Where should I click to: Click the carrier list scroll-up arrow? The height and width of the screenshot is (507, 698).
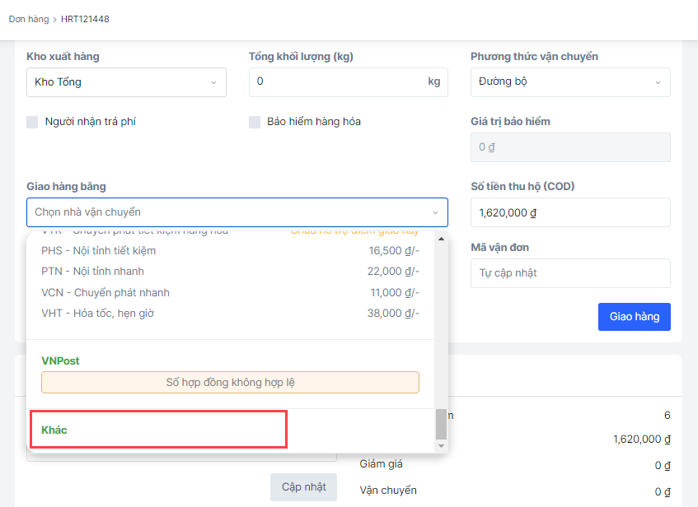441,240
